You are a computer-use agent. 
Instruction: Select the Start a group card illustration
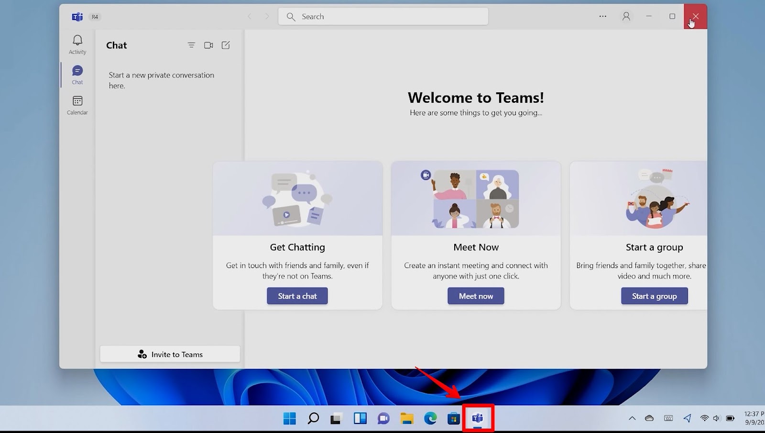(x=639, y=199)
